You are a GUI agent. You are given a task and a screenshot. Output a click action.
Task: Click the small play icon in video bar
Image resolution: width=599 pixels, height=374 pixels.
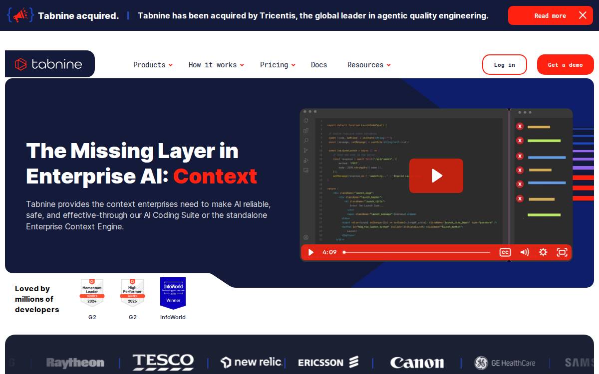click(311, 252)
